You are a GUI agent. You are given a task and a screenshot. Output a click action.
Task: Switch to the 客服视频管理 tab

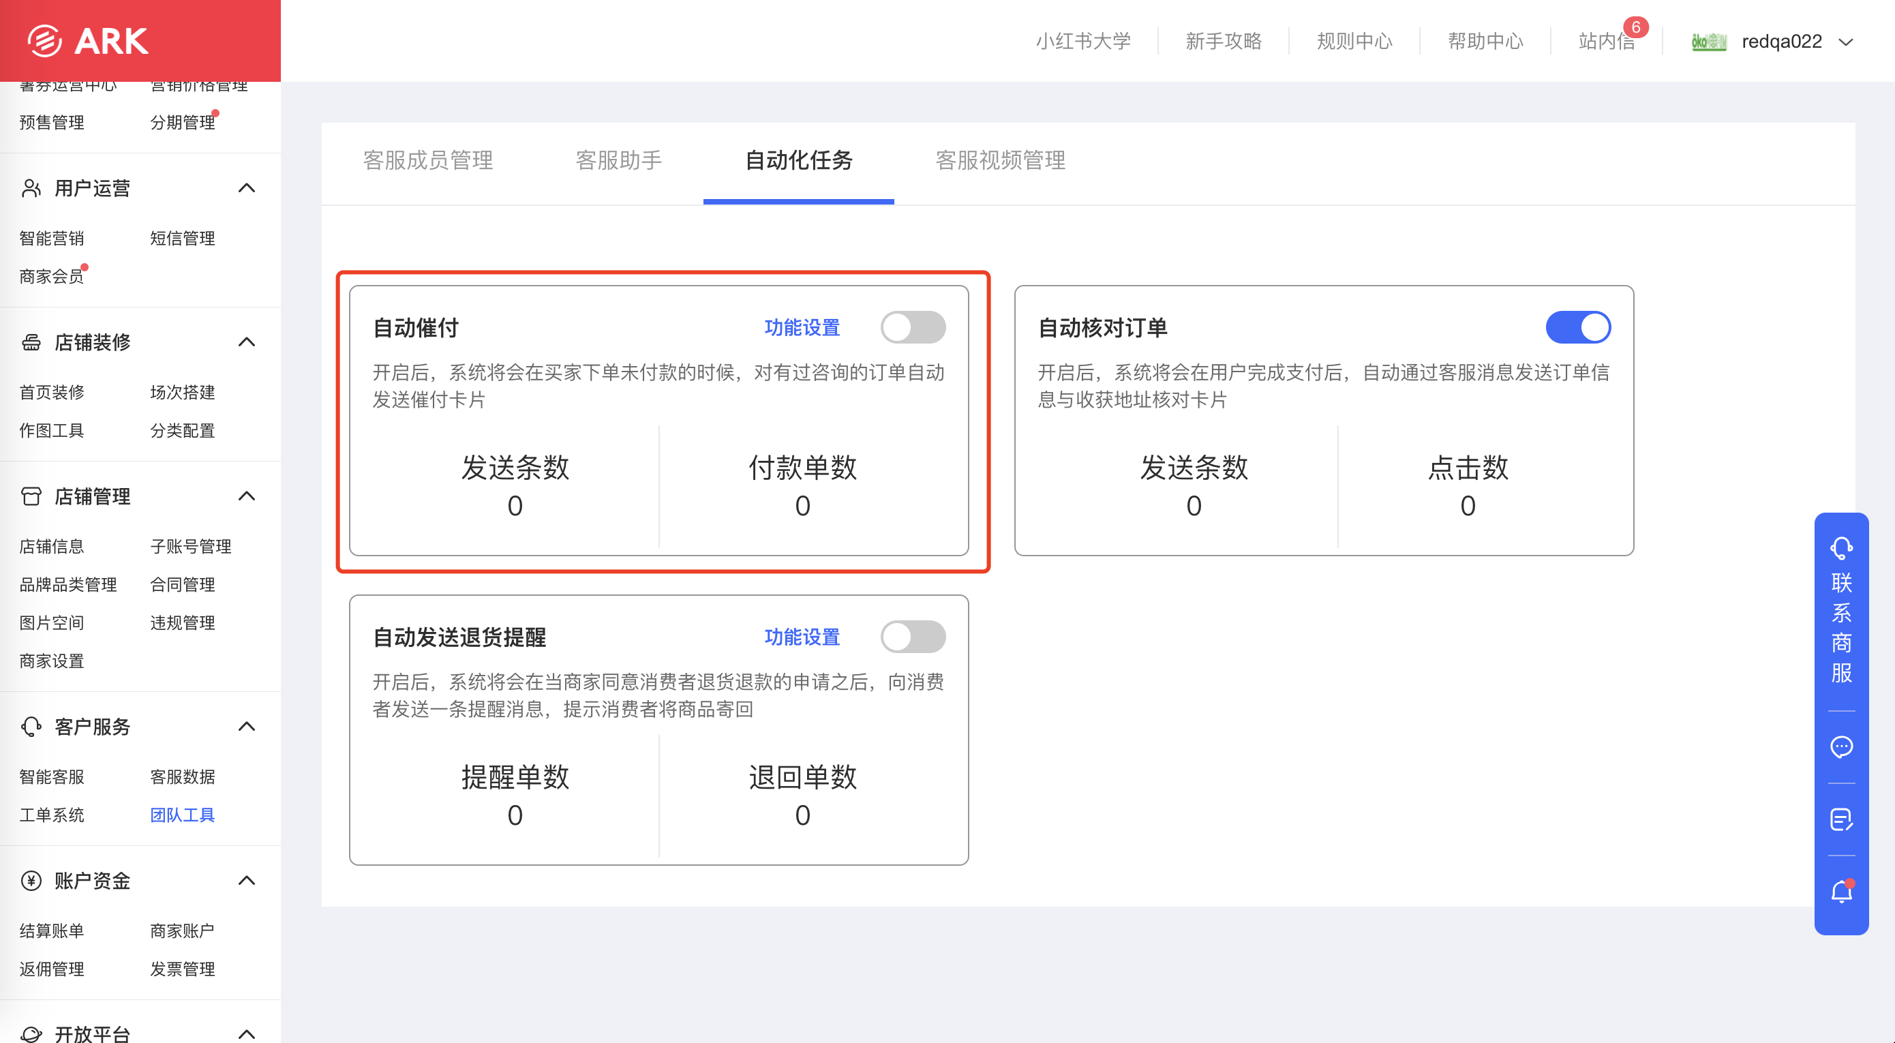click(x=1000, y=160)
